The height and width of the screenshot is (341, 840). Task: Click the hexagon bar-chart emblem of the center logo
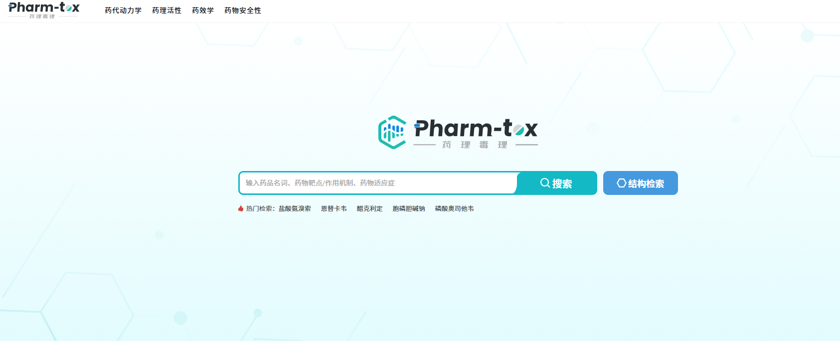click(392, 132)
